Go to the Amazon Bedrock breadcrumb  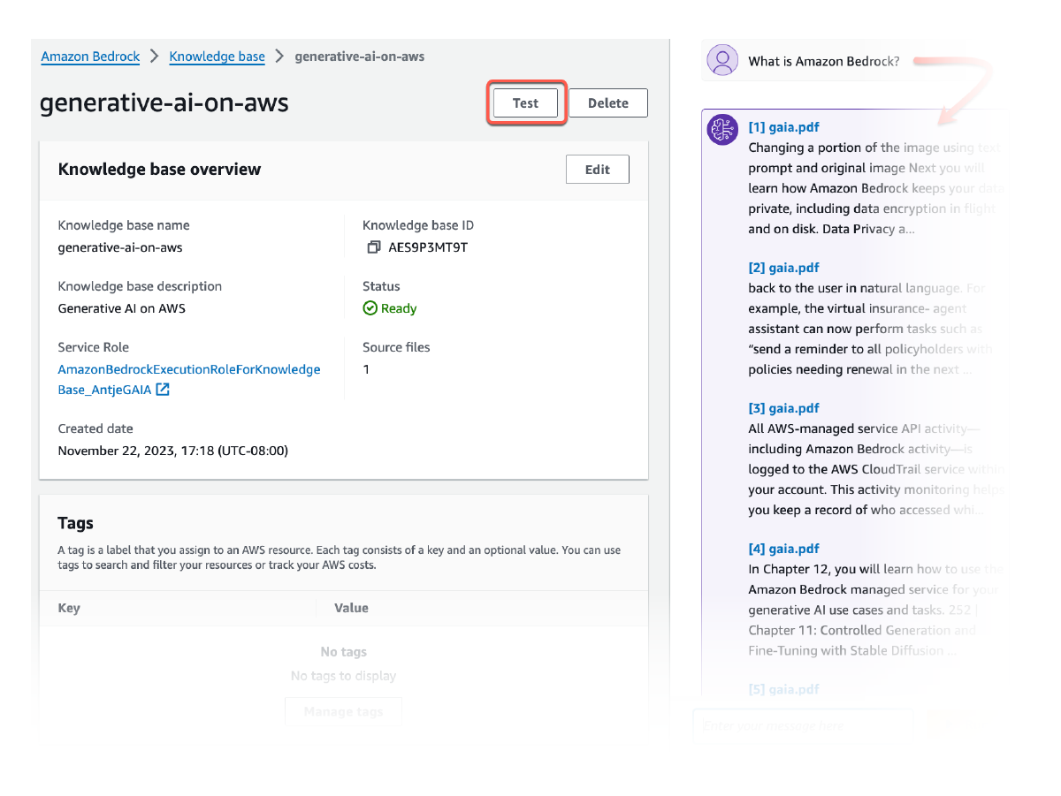pyautogui.click(x=90, y=57)
